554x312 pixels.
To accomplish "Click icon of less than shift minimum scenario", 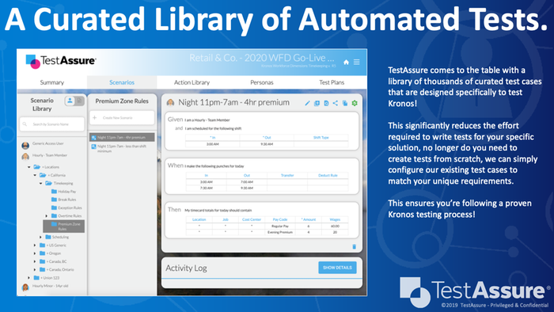I will [93, 146].
